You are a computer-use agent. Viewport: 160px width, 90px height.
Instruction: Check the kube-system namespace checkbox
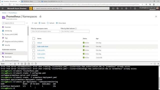click(34, 54)
